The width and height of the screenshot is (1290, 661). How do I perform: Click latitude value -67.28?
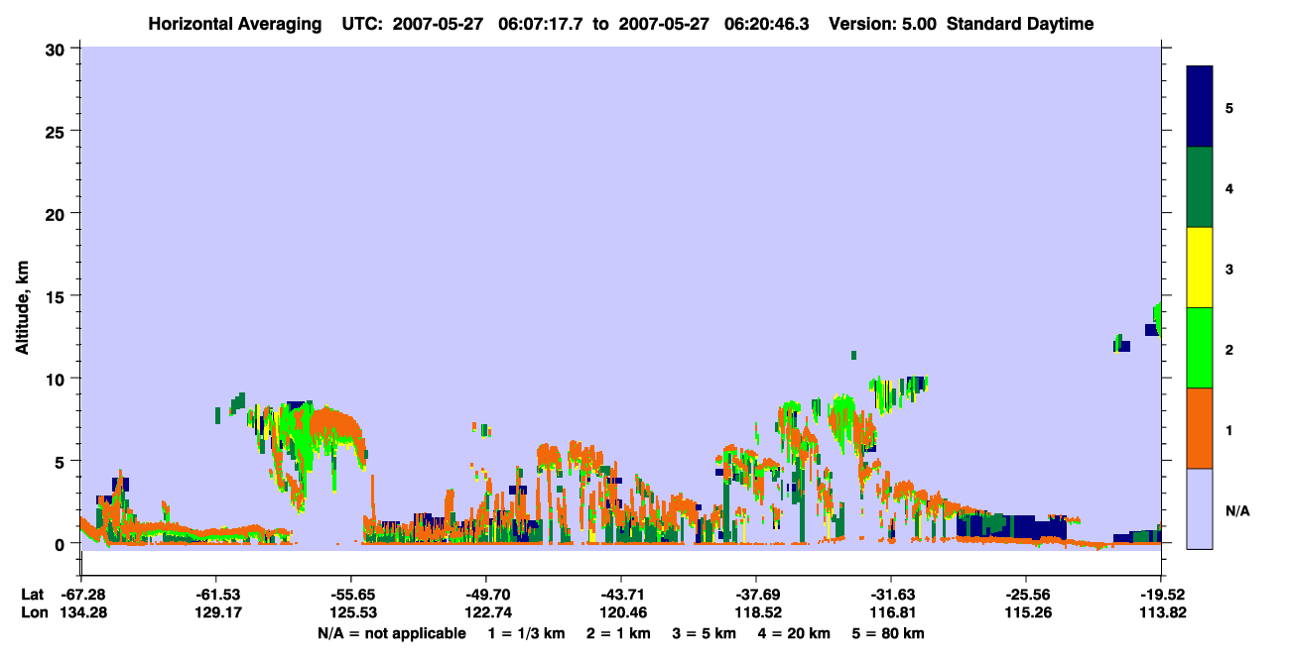pyautogui.click(x=81, y=595)
